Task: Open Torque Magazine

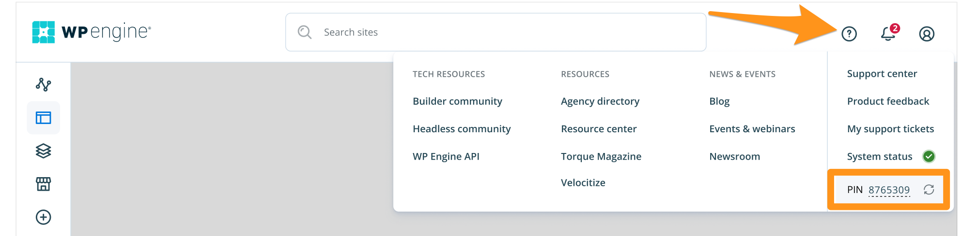Action: point(601,156)
